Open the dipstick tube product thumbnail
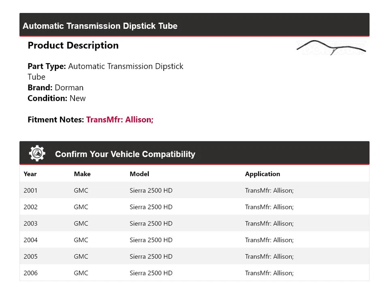Screen dimensions: 389x294 click(x=331, y=47)
